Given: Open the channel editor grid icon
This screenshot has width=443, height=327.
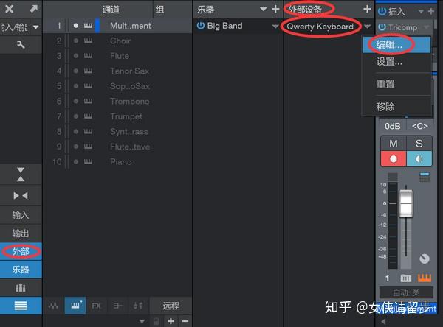Looking at the screenshot, I should click(425, 177).
